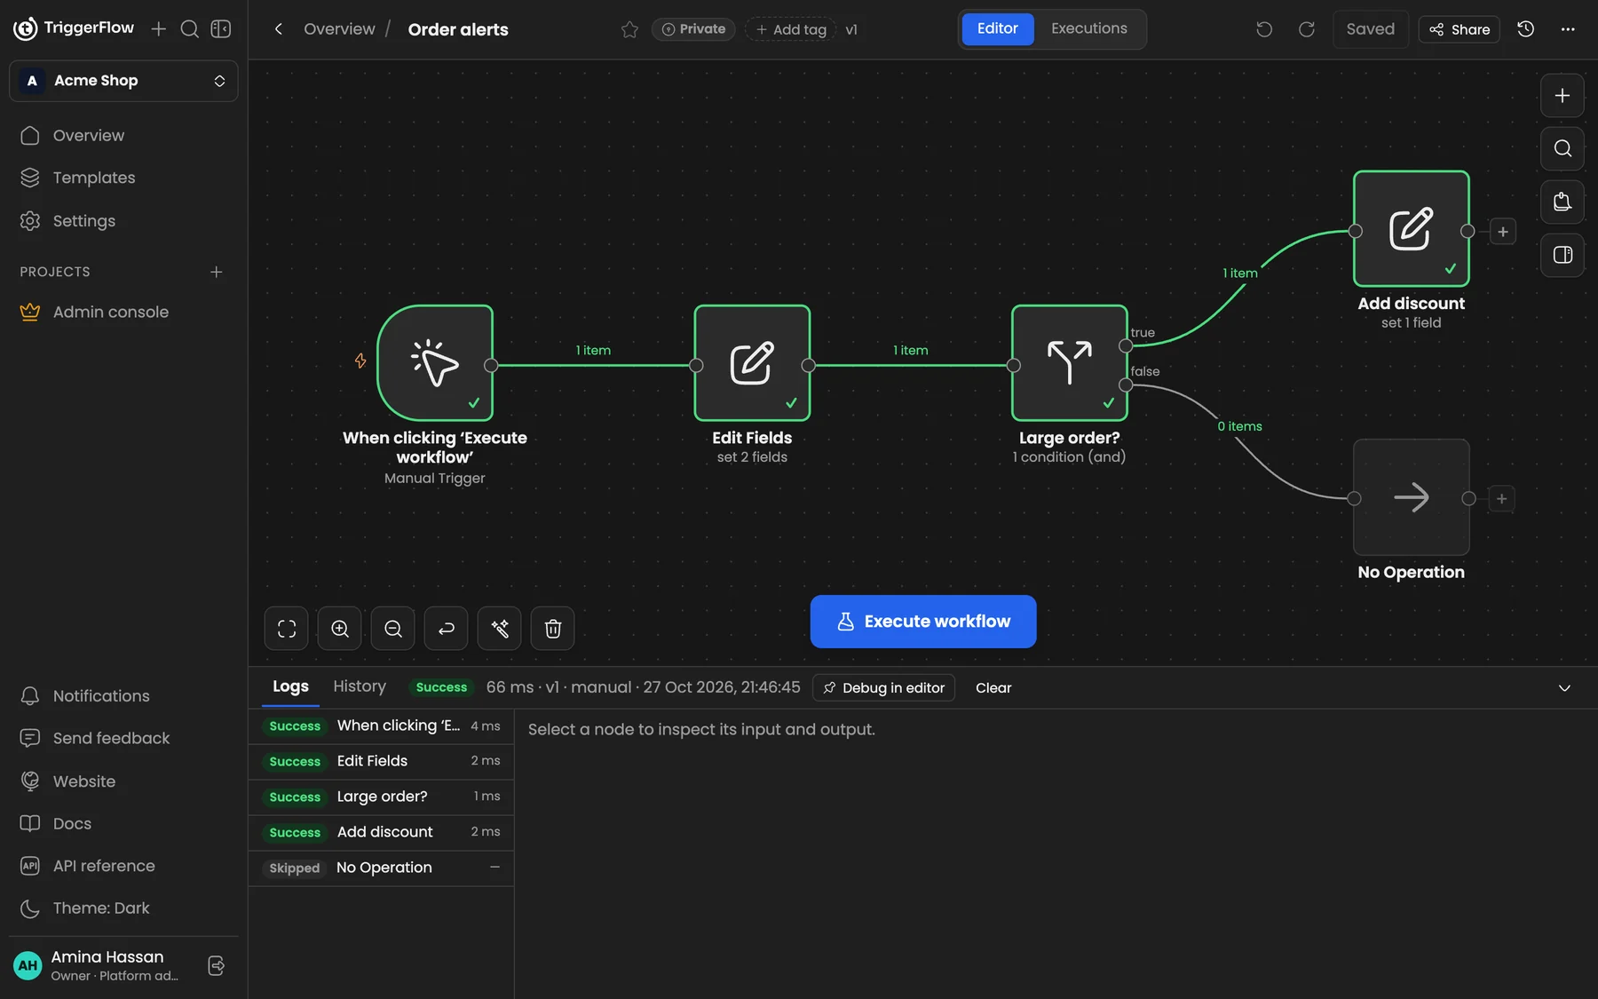This screenshot has height=999, width=1598.
Task: Select the Edit Fields log row
Action: pos(382,761)
